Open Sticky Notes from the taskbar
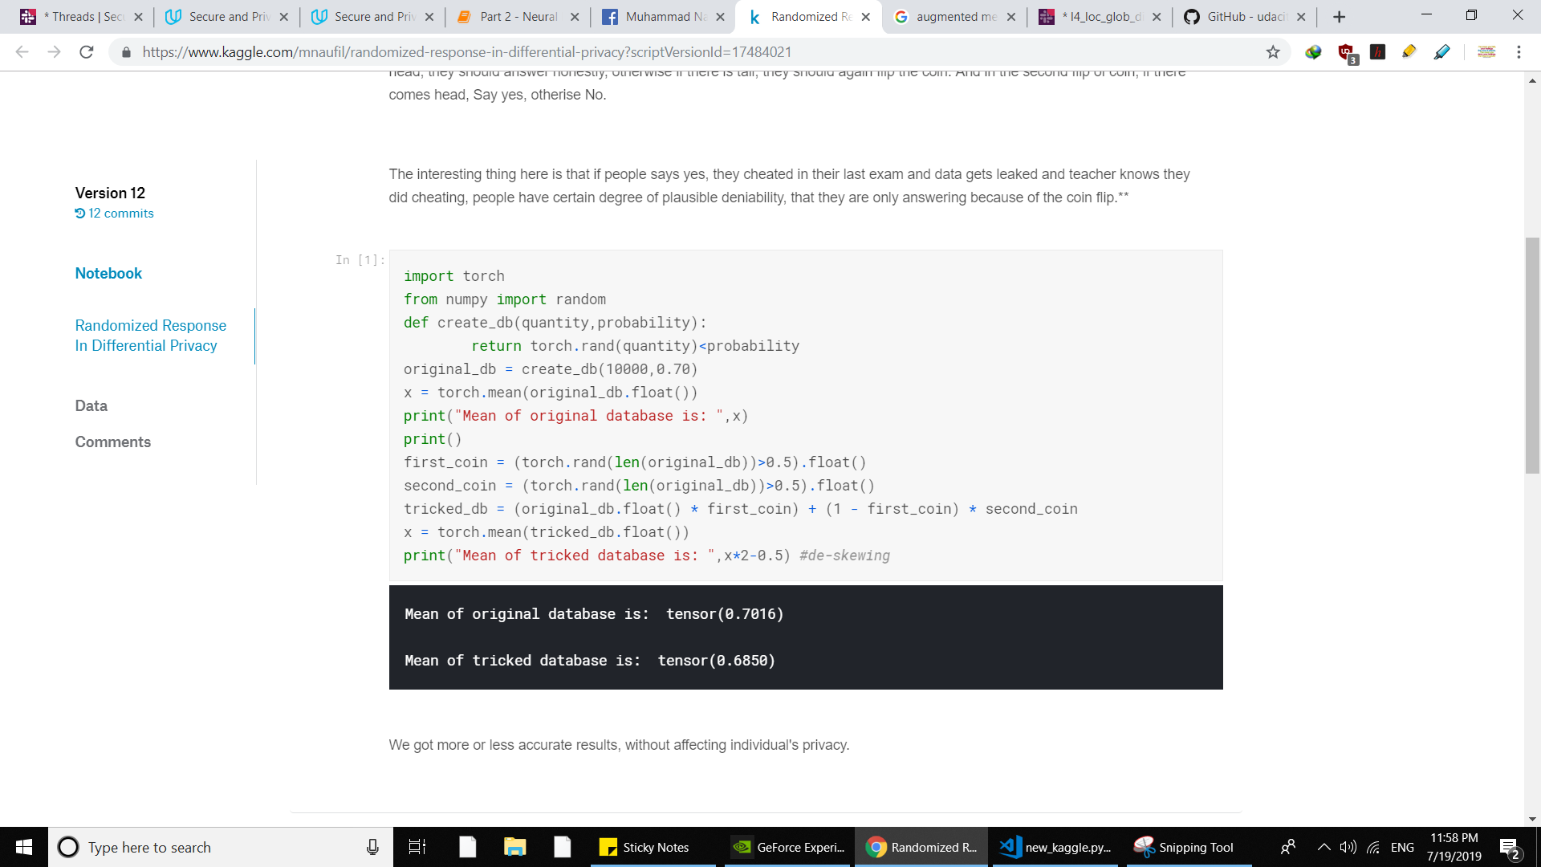The height and width of the screenshot is (867, 1541). point(644,847)
